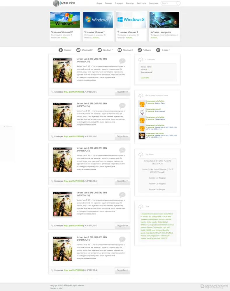Viewport: 230px width, 291px height.
Task: Open the Windows 7 section icon
Action: click(x=100, y=50)
